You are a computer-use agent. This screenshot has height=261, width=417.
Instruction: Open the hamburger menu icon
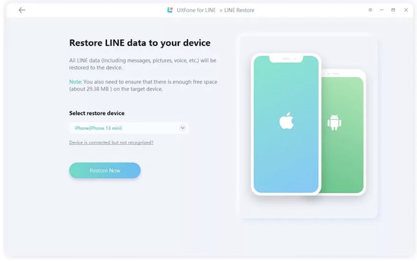pyautogui.click(x=370, y=10)
